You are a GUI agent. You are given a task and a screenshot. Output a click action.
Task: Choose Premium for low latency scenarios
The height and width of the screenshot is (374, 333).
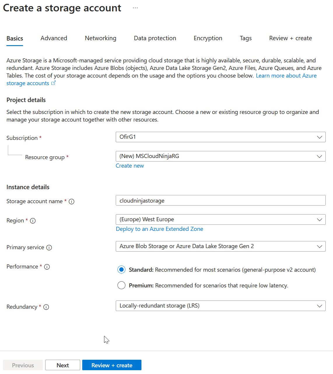pyautogui.click(x=121, y=285)
